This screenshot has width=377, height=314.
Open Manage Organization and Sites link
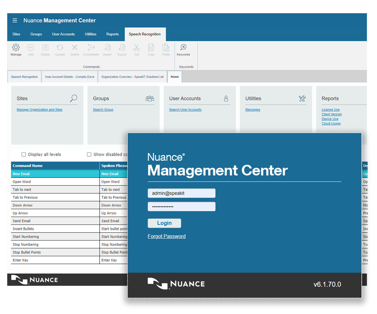coord(40,110)
